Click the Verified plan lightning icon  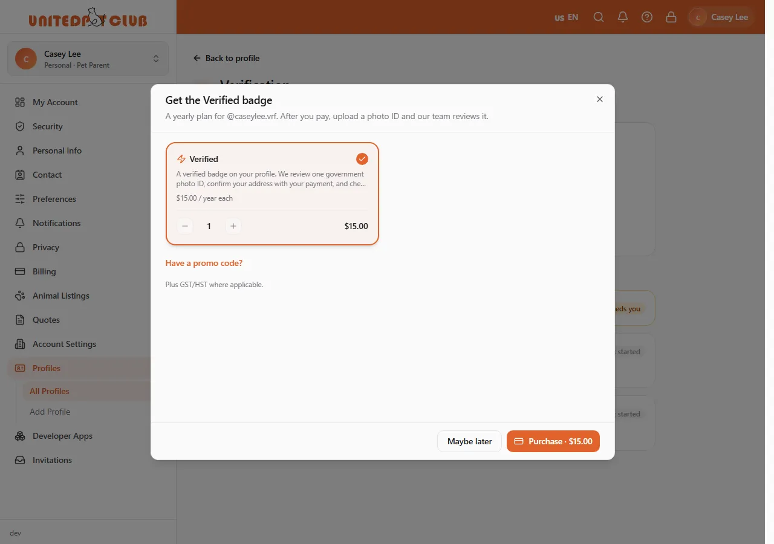181,159
